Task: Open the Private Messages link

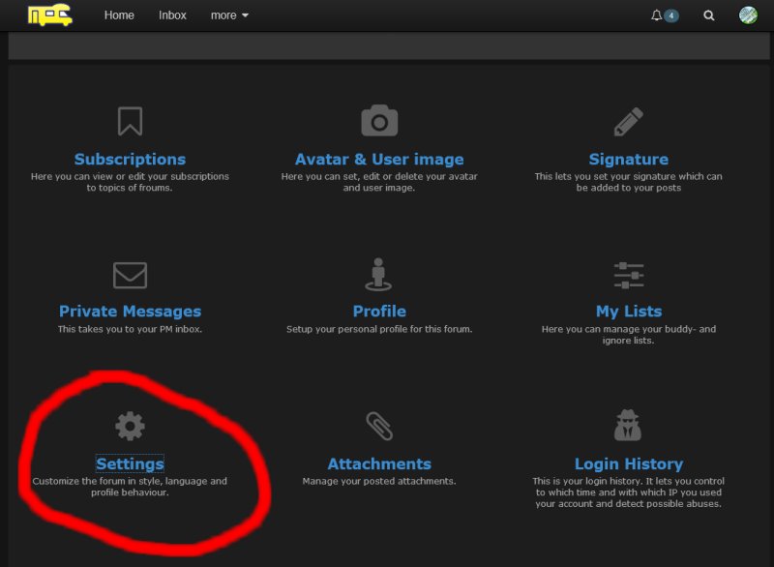Action: click(x=130, y=312)
